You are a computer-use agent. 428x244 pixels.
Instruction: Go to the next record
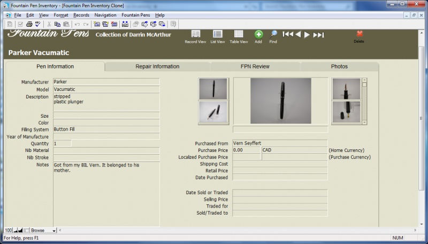pos(307,35)
